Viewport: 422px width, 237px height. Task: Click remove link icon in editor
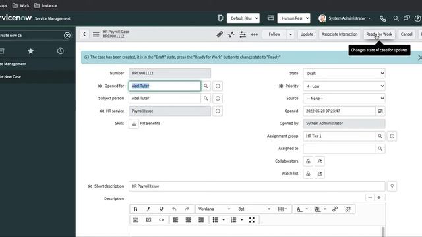[347, 209]
